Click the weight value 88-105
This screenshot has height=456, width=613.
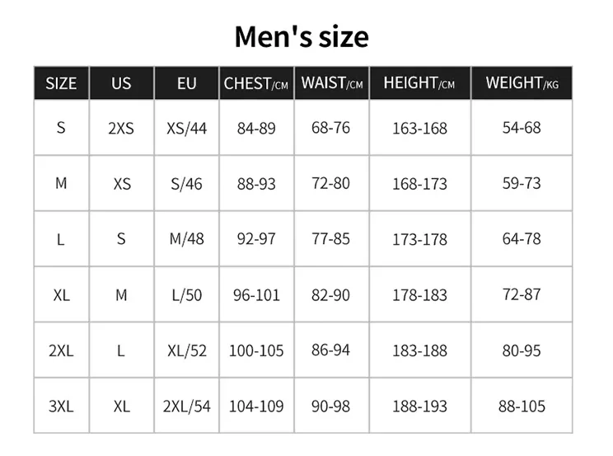(522, 406)
